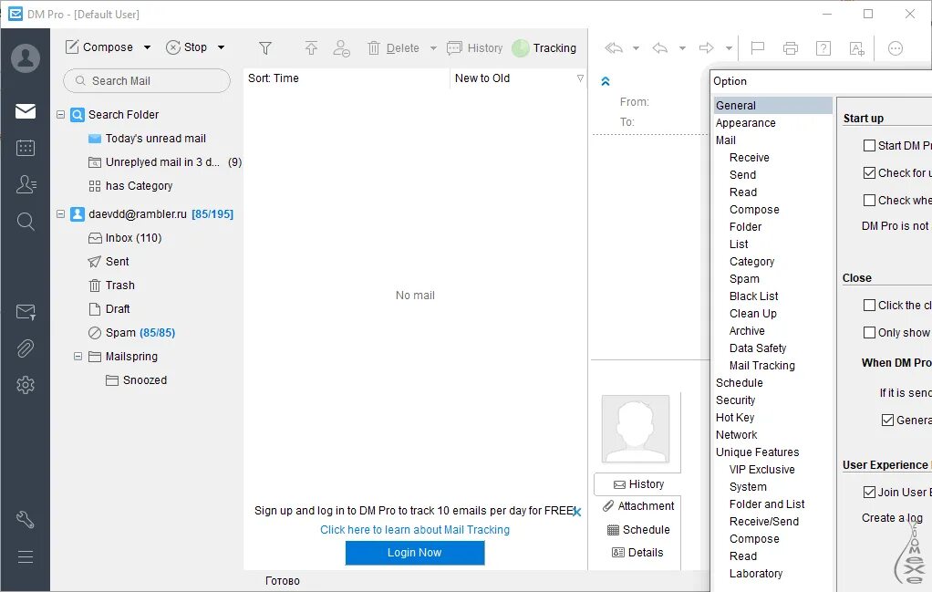932x592 pixels.
Task: Select Hot Key in the Option tree
Action: point(735,417)
